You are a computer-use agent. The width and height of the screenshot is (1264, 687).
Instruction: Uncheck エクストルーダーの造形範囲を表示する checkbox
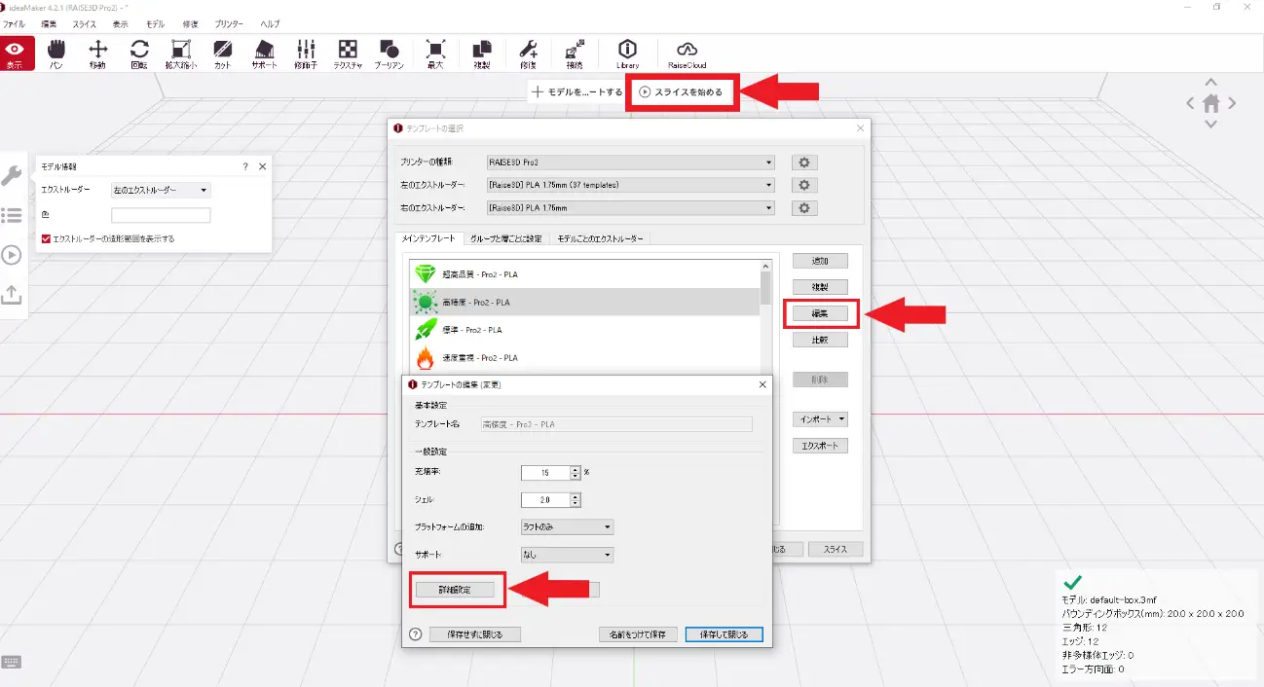(x=46, y=238)
